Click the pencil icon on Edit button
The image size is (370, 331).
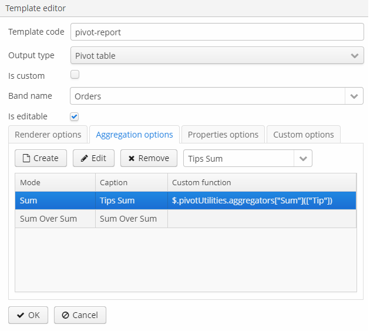pyautogui.click(x=84, y=158)
